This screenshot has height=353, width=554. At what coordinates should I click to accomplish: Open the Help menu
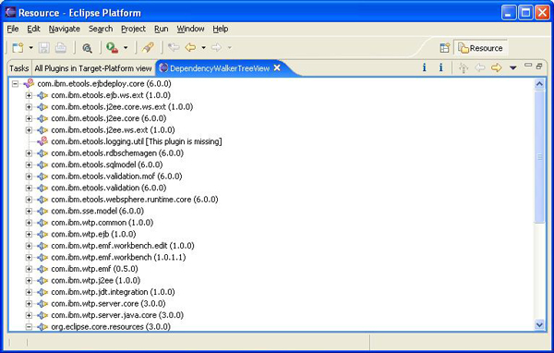coord(220,29)
